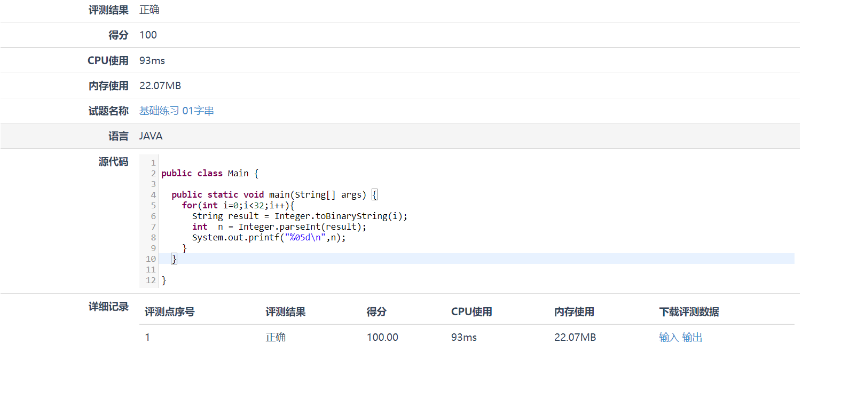Click the Integer.toBinaryString code line
Image resolution: width=857 pixels, height=398 pixels.
point(299,216)
